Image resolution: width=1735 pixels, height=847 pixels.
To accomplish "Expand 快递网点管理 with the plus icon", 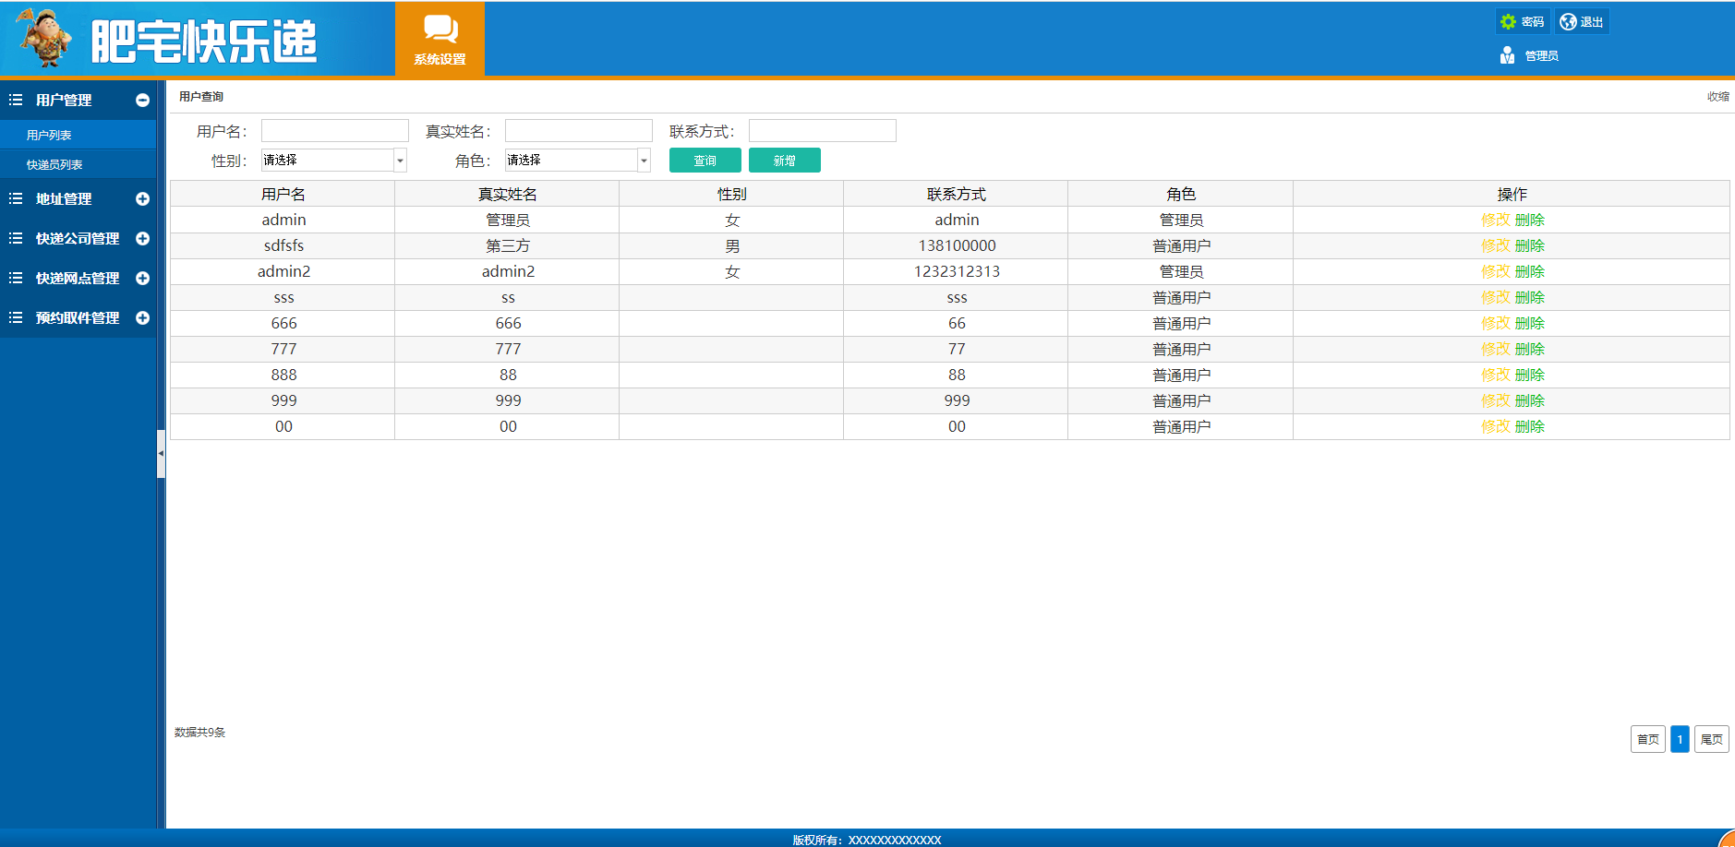I will click(x=142, y=278).
